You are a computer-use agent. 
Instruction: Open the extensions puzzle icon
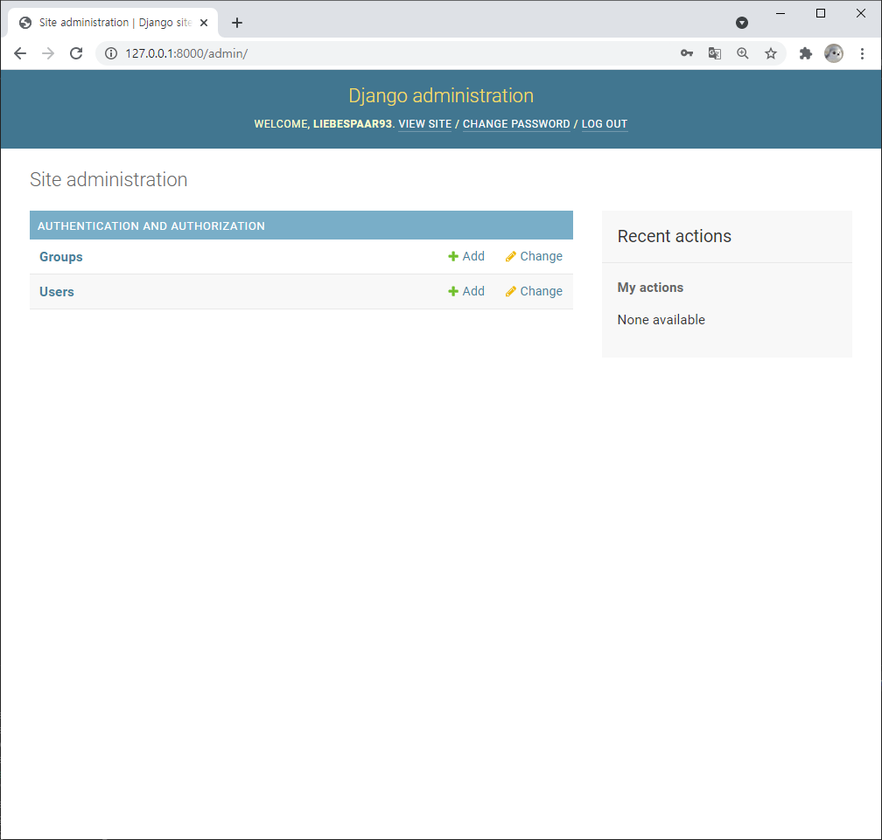pyautogui.click(x=806, y=53)
